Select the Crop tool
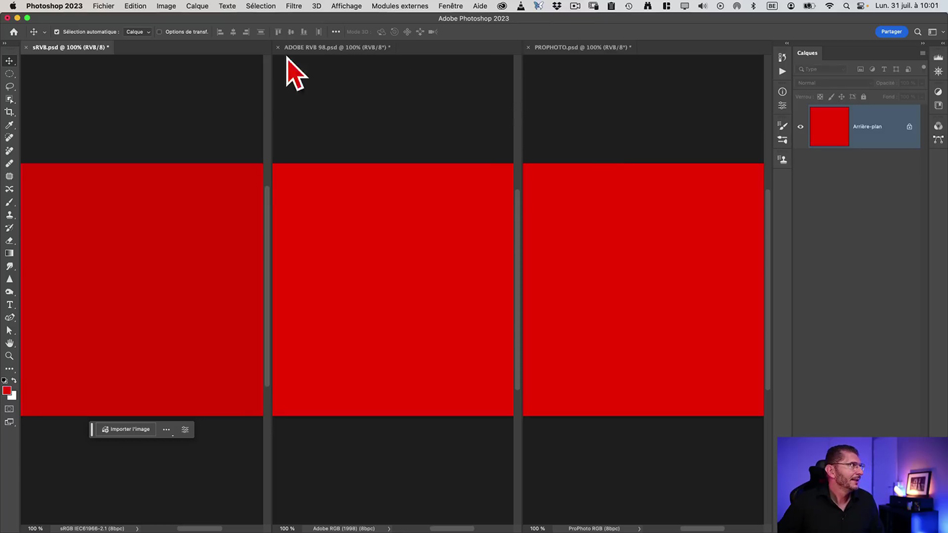Viewport: 948px width, 533px height. coord(9,112)
